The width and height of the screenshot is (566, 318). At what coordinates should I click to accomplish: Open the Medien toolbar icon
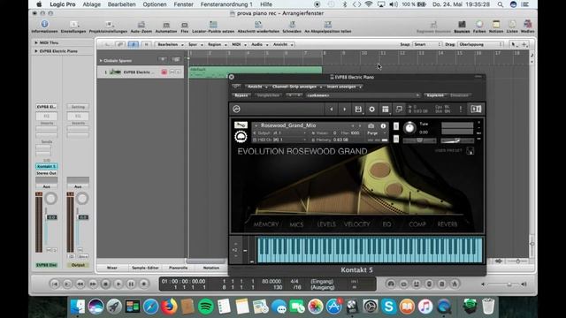point(527,24)
